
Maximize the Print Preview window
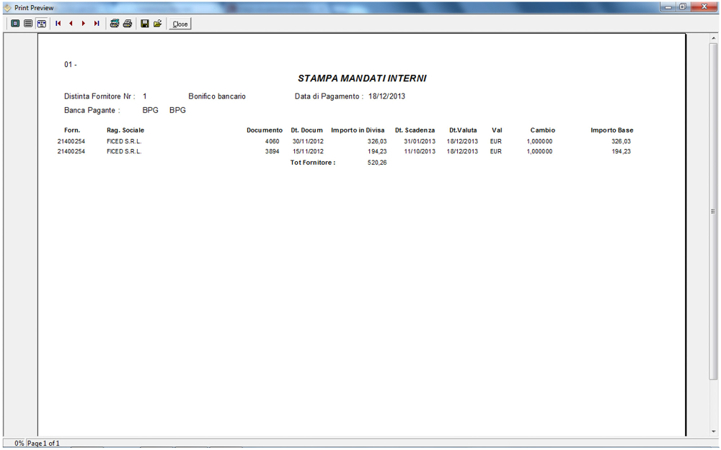click(x=682, y=6)
